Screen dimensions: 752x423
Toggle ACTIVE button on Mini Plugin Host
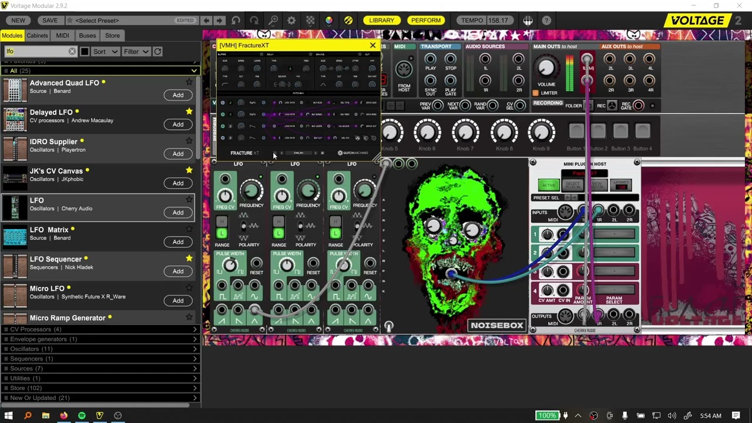click(x=548, y=185)
